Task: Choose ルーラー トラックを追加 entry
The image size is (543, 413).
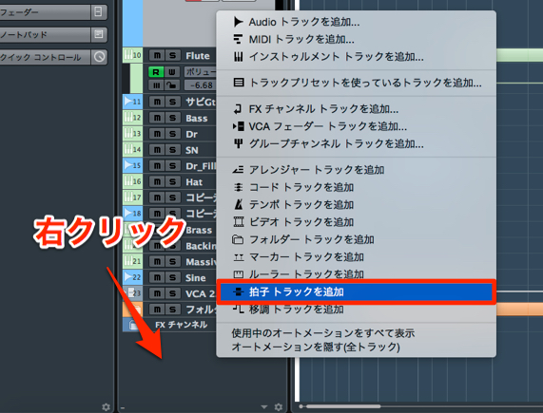Action: [x=356, y=274]
